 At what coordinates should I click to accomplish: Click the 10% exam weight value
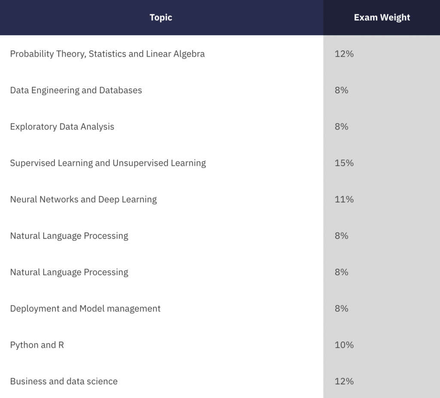(x=344, y=345)
